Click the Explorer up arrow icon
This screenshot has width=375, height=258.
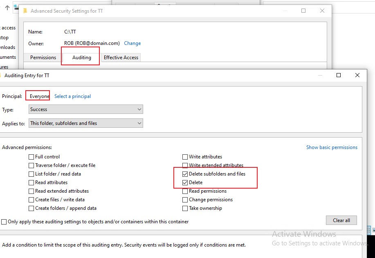(x=7, y=8)
